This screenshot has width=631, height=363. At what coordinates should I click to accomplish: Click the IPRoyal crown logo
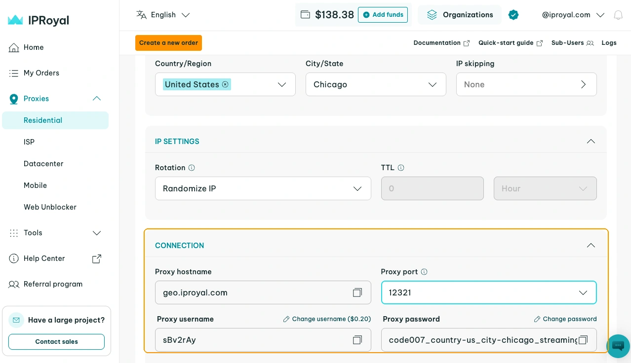coord(15,20)
